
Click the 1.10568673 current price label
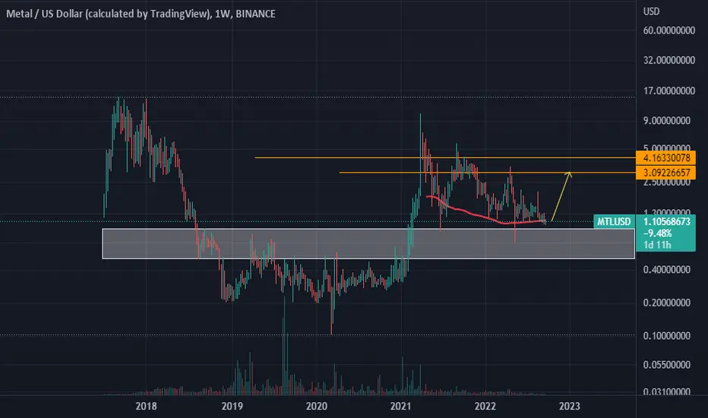point(666,221)
